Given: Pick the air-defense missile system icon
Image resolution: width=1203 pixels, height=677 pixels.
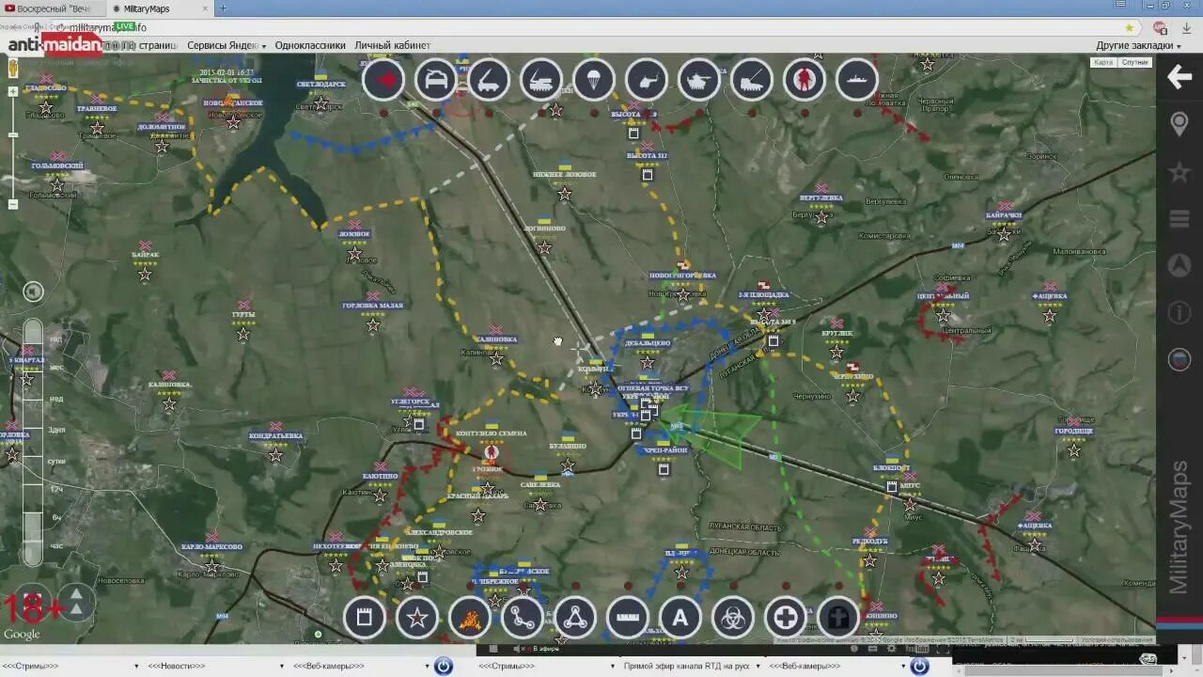Looking at the screenshot, I should coord(541,81).
